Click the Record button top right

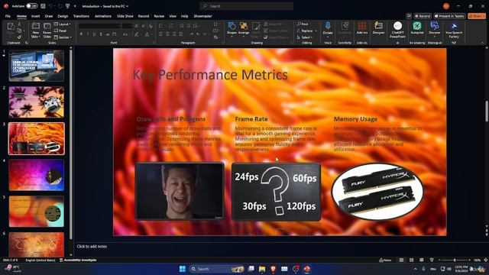tap(423, 16)
